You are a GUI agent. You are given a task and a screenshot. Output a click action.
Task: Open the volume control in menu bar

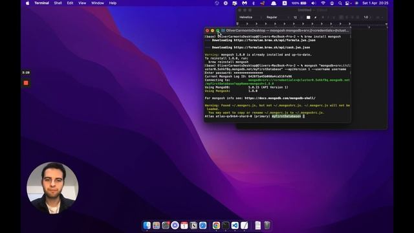[313, 3]
